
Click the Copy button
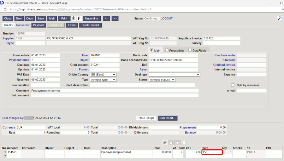click(29, 19)
